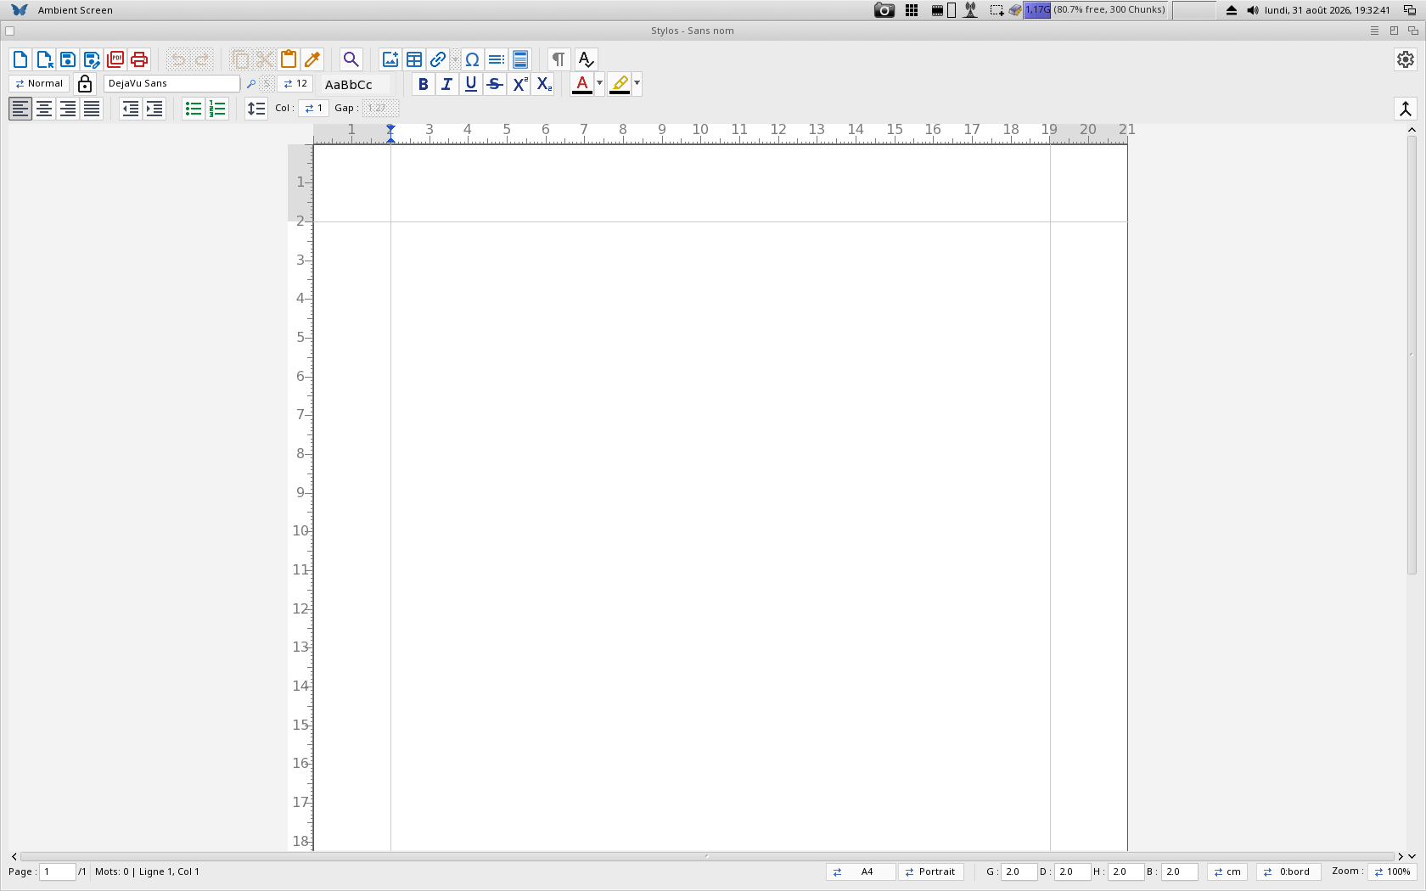Open the header and footer page icon
1426x891 pixels.
click(520, 59)
